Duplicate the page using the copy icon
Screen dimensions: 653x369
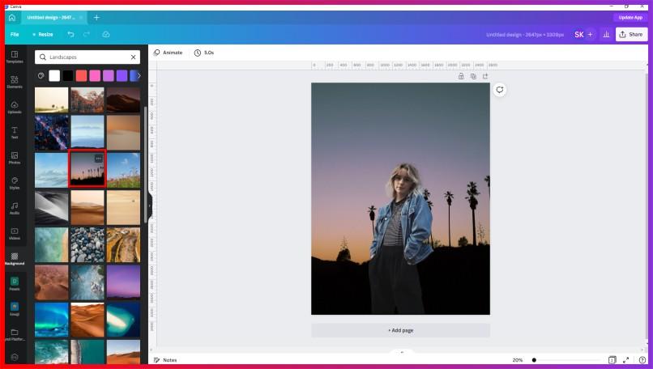473,76
